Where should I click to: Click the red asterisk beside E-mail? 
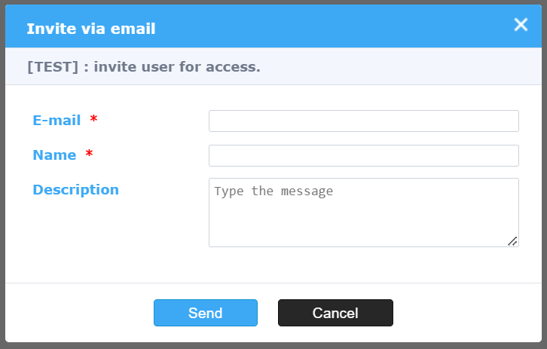(x=93, y=120)
